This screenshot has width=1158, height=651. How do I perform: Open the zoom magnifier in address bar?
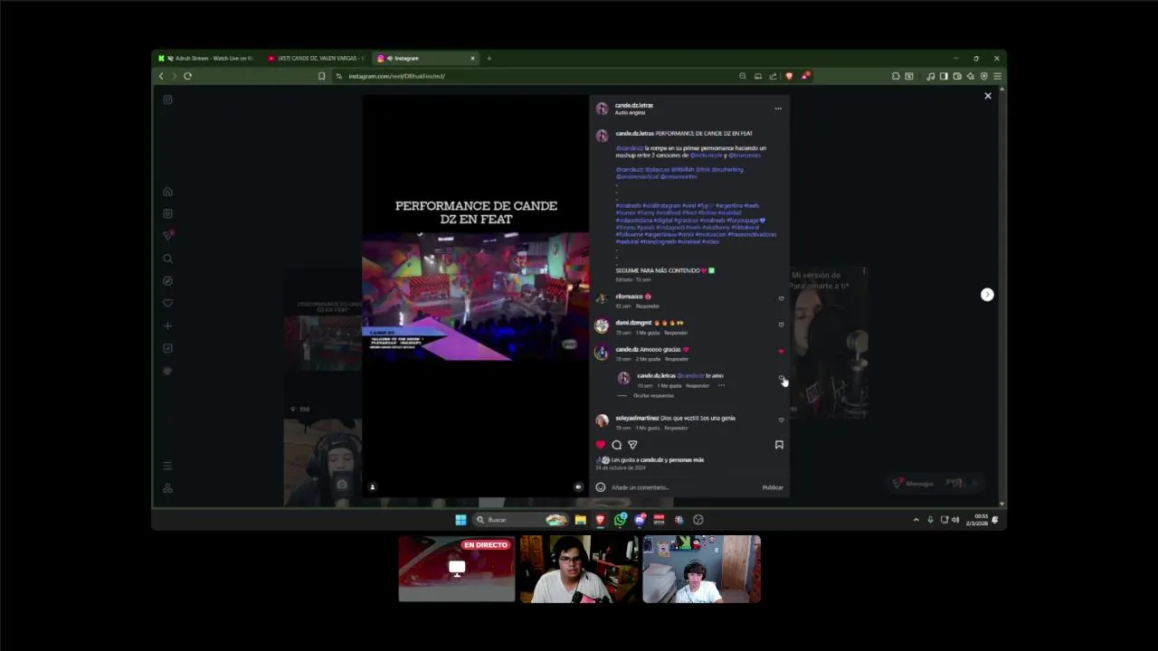(x=743, y=76)
